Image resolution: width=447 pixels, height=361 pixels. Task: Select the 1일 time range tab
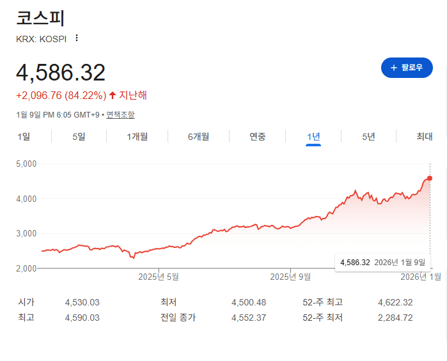(x=24, y=136)
